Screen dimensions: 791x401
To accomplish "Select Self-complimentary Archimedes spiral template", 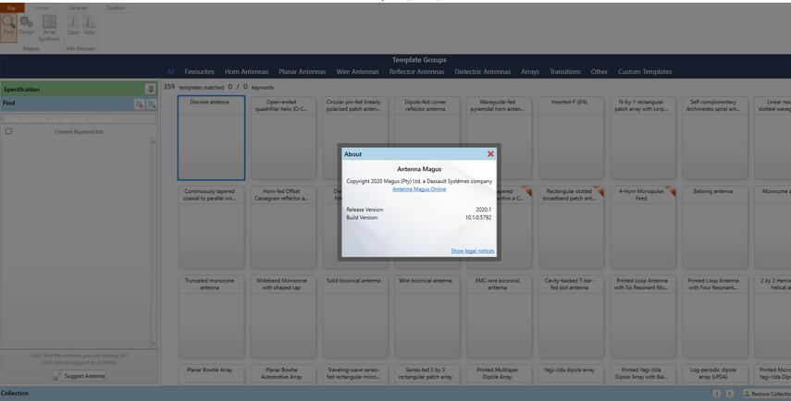I will pos(715,138).
